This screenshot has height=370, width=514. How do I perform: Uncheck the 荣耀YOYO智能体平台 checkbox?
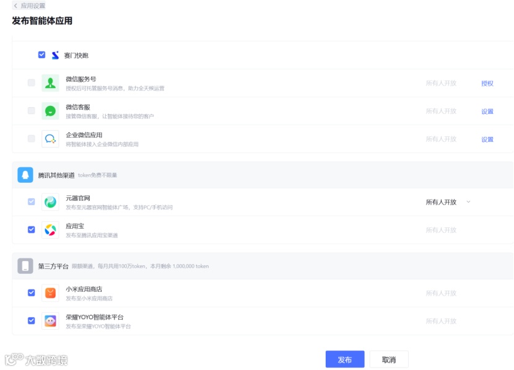pyautogui.click(x=32, y=320)
